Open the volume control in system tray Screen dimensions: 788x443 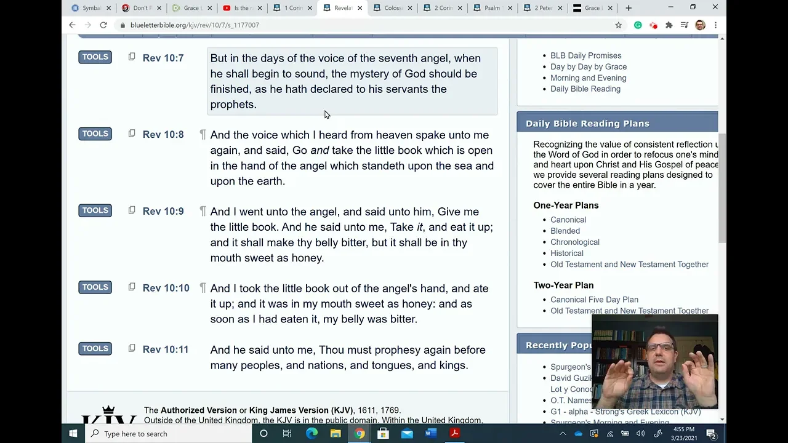(x=641, y=434)
